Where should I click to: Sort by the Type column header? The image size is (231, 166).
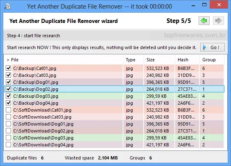(x=133, y=60)
